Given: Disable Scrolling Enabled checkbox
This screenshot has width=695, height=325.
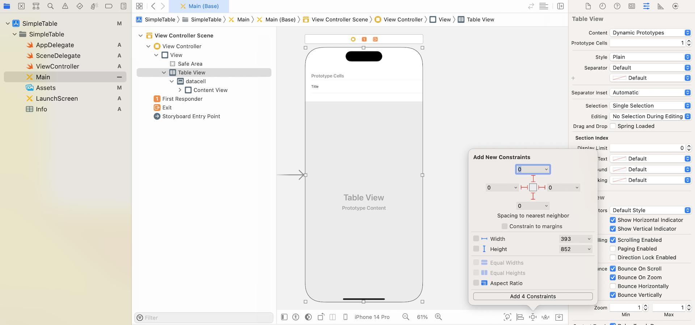Looking at the screenshot, I should [613, 240].
